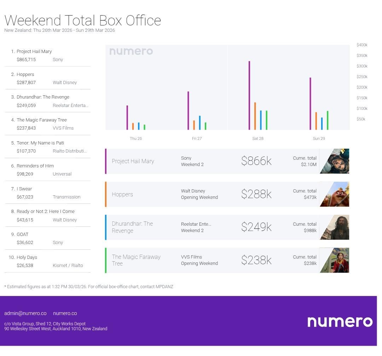Click the purple stripe beside Project Hail Mary
Screen dimensions: 382x356
[x=106, y=161]
